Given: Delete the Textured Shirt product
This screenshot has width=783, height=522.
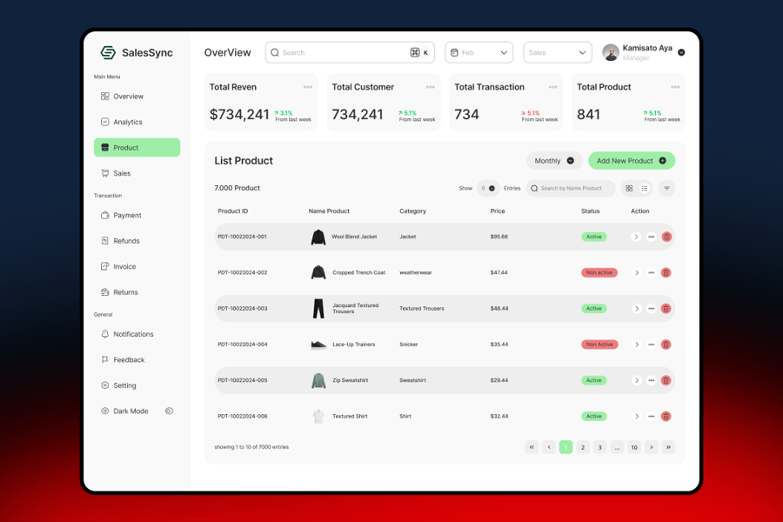Looking at the screenshot, I should click(x=666, y=417).
